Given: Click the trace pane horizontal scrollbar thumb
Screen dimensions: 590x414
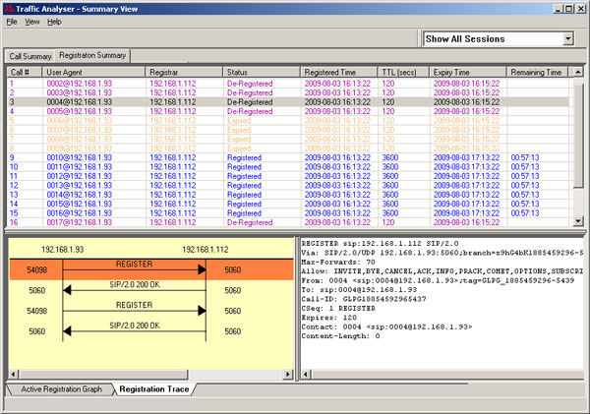Looking at the screenshot, I should coord(102,374).
